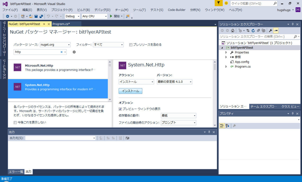Click the user account avatar H icon
Screen dimensions: 302x182
point(298,10)
